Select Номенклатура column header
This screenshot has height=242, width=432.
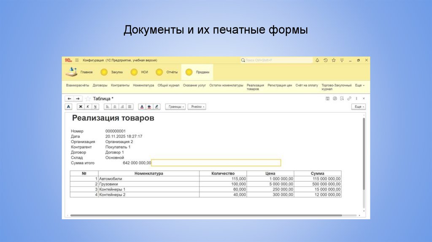point(149,173)
